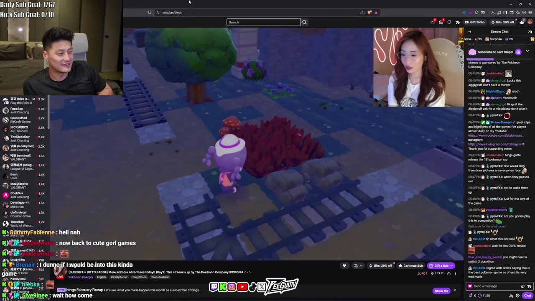535x301 pixels.
Task: Open the chat community users icon
Action: coord(530,32)
